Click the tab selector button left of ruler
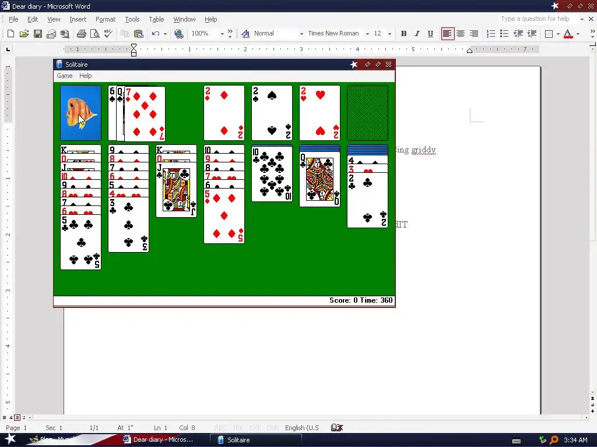This screenshot has width=597, height=447. [x=8, y=49]
